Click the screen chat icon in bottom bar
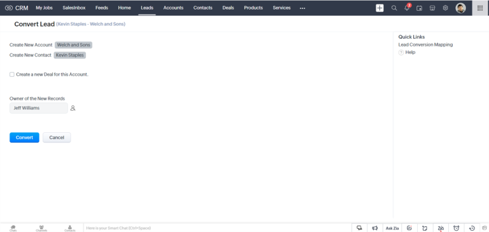This screenshot has height=232, width=489. (x=359, y=228)
